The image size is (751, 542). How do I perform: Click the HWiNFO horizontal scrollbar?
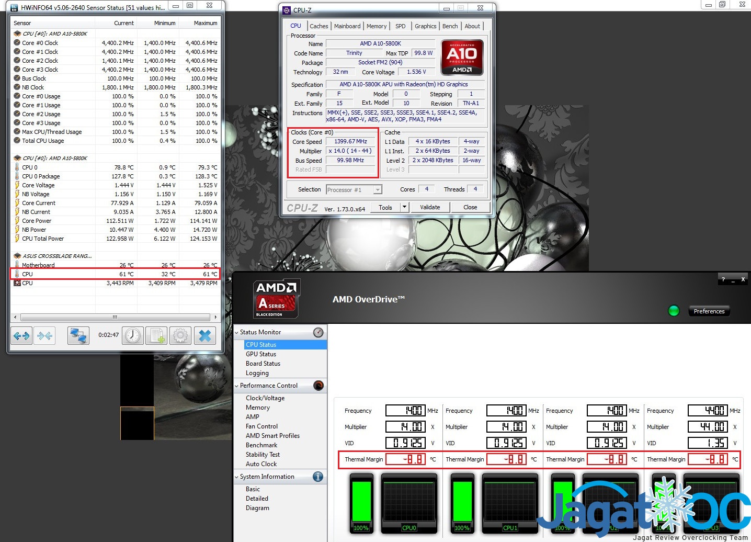(x=115, y=317)
